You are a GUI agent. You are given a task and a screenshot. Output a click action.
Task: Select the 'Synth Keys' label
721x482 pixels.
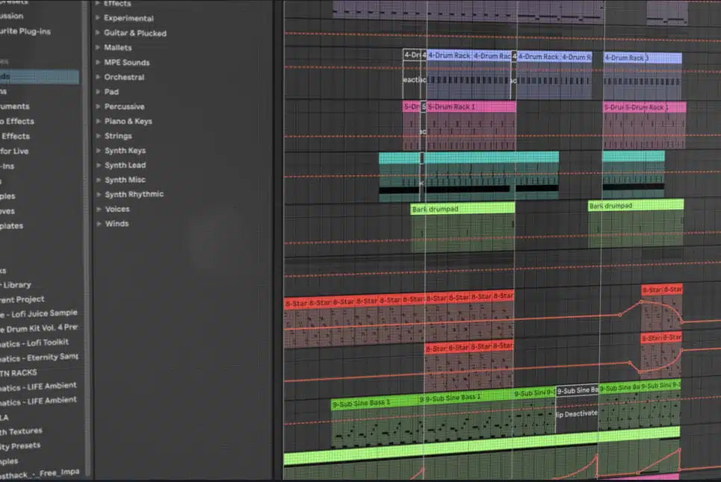click(125, 151)
